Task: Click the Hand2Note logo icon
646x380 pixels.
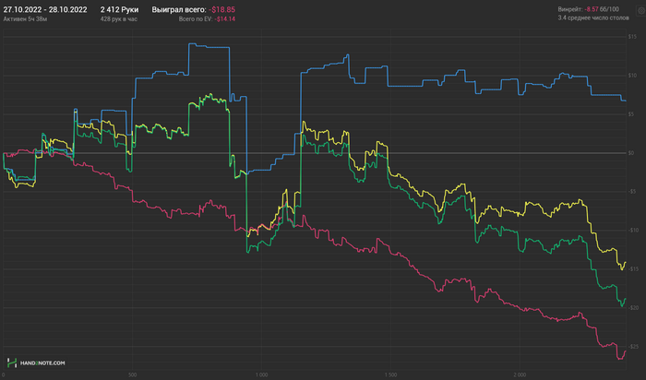Action: [10, 362]
